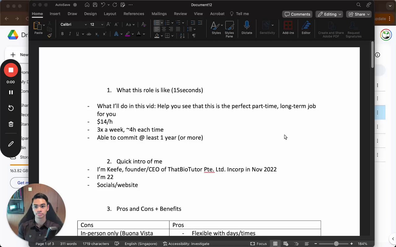
Task: Toggle superscript formatting
Action: tap(104, 34)
